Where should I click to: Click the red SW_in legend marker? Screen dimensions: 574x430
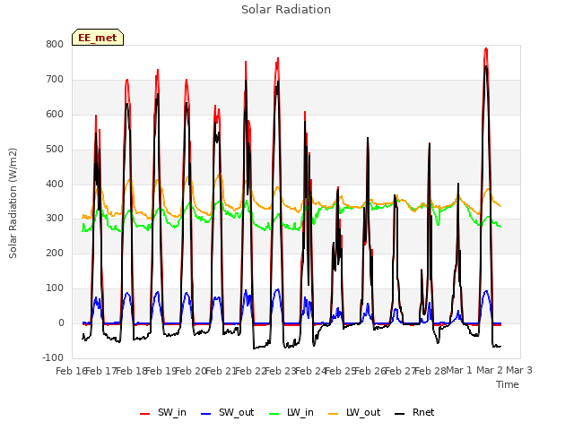point(145,414)
